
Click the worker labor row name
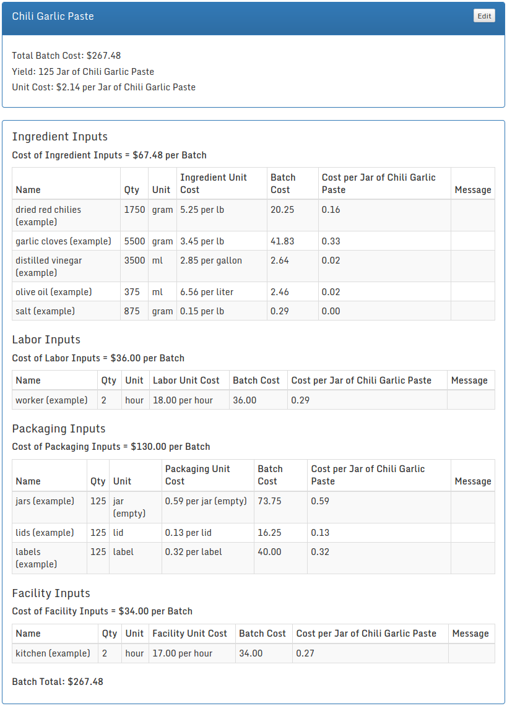pyautogui.click(x=51, y=400)
